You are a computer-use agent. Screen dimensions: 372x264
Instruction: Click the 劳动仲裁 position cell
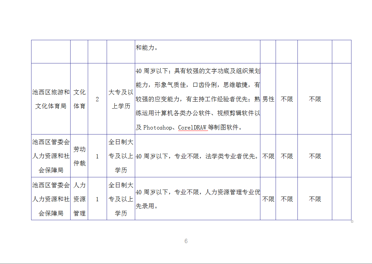(x=79, y=156)
